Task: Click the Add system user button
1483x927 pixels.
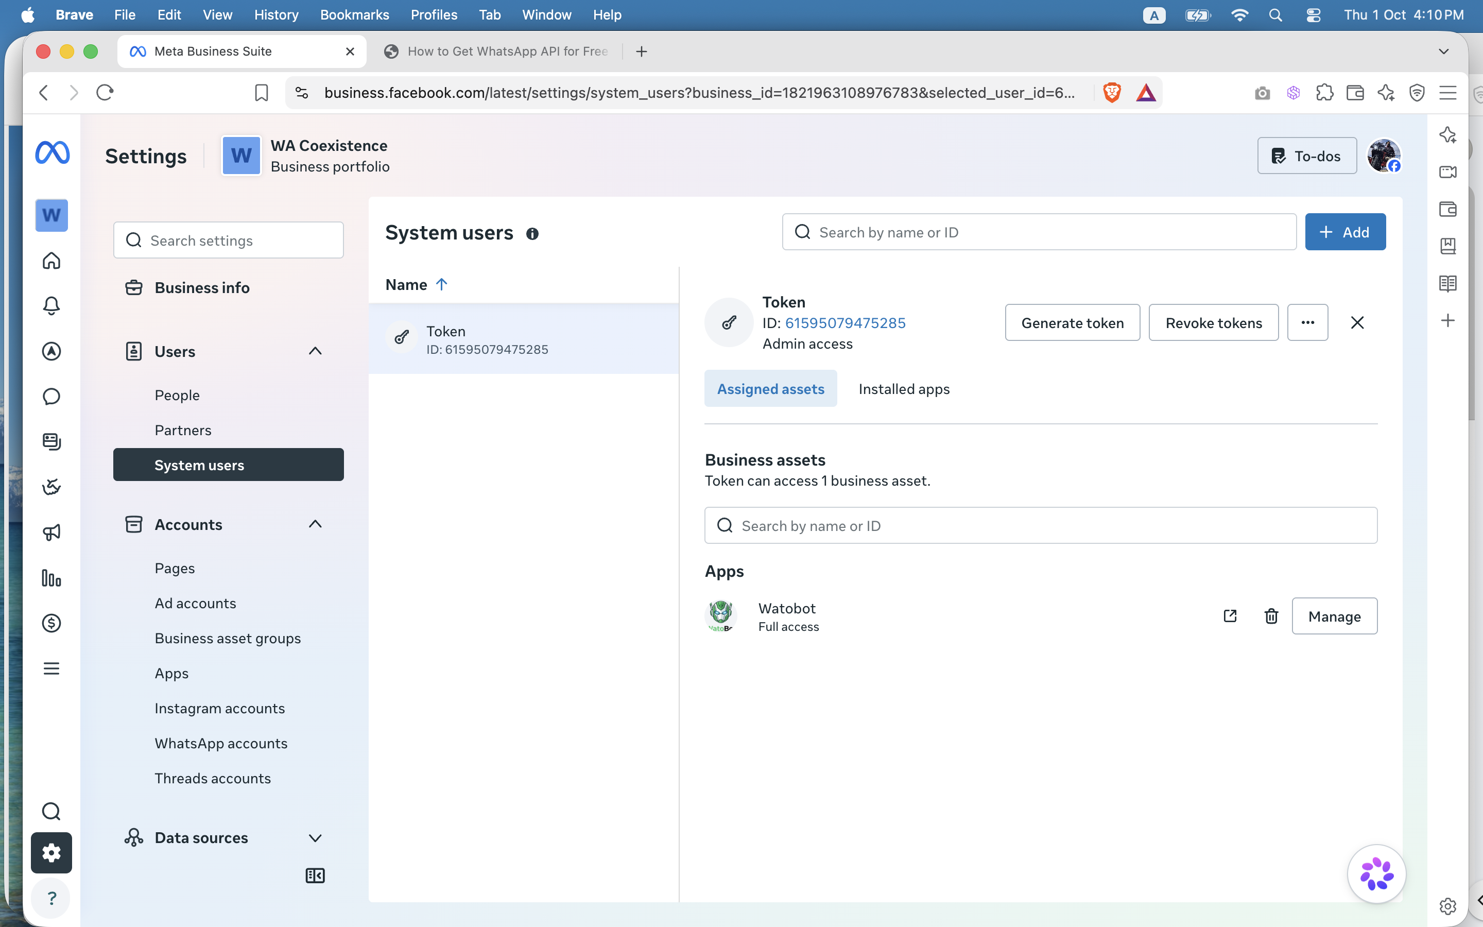Action: (1345, 232)
